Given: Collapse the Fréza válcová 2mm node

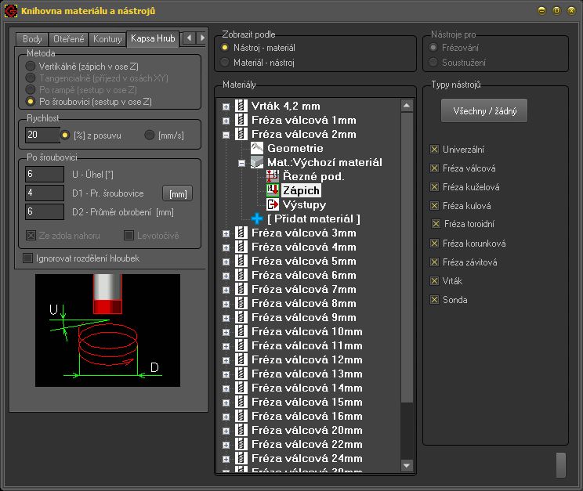Looking at the screenshot, I should coord(226,134).
